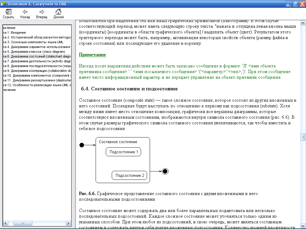Open chapter 2 Исторический обзор развития методов

click(37, 37)
